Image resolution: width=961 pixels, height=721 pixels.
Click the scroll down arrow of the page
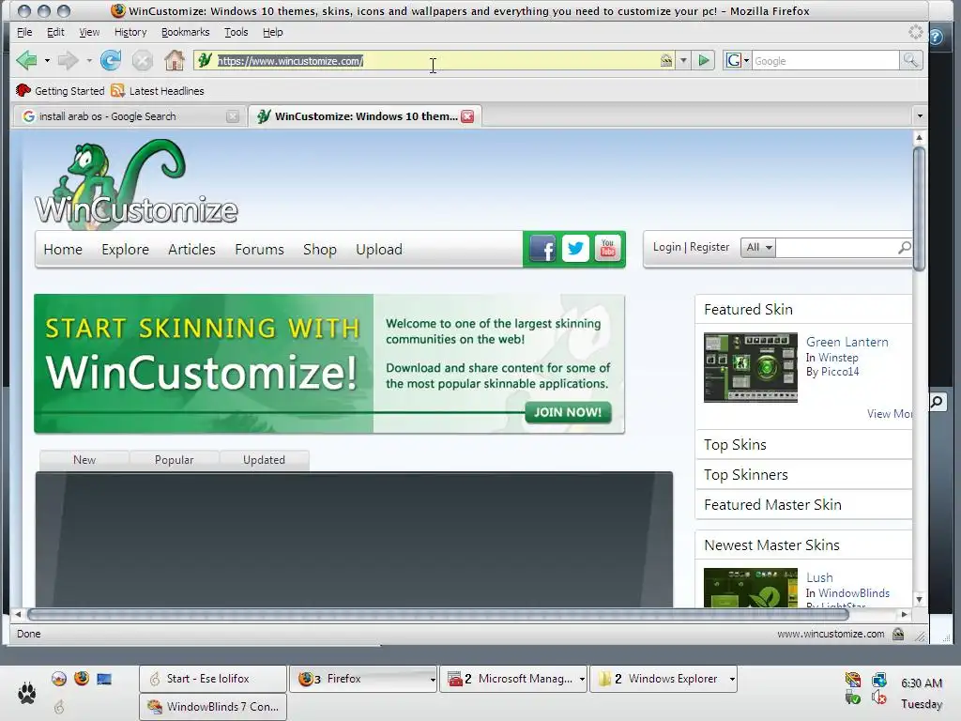919,600
